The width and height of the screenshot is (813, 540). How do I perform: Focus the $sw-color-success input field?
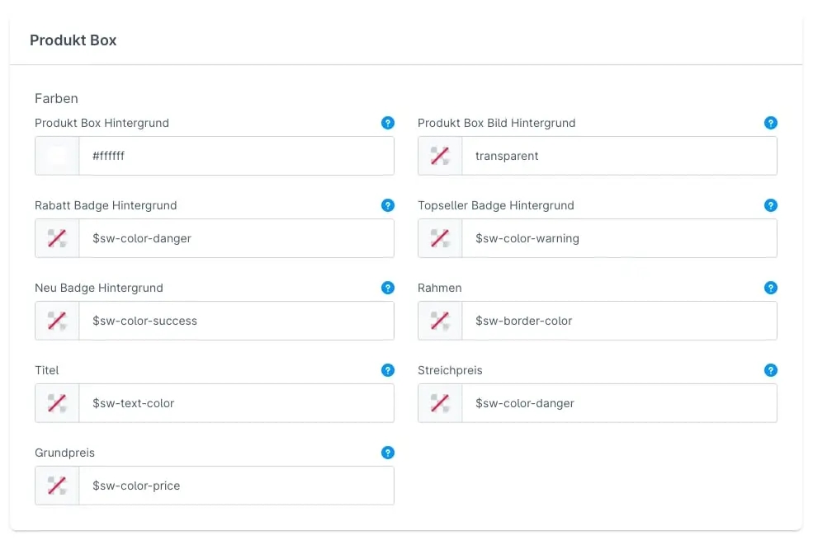click(x=235, y=321)
